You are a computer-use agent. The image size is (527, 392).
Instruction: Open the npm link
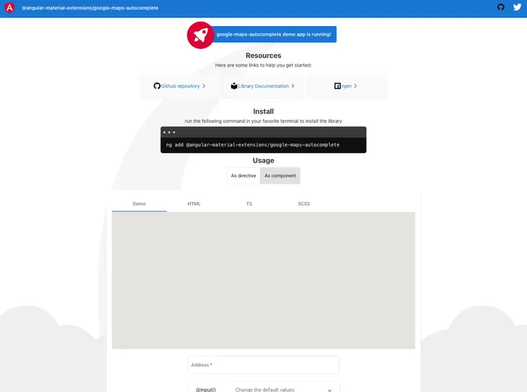tap(346, 87)
